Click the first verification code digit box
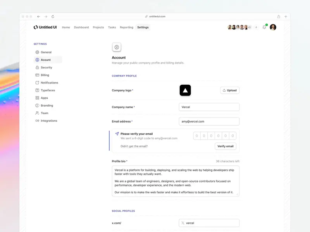The image size is (310, 232). (x=197, y=136)
